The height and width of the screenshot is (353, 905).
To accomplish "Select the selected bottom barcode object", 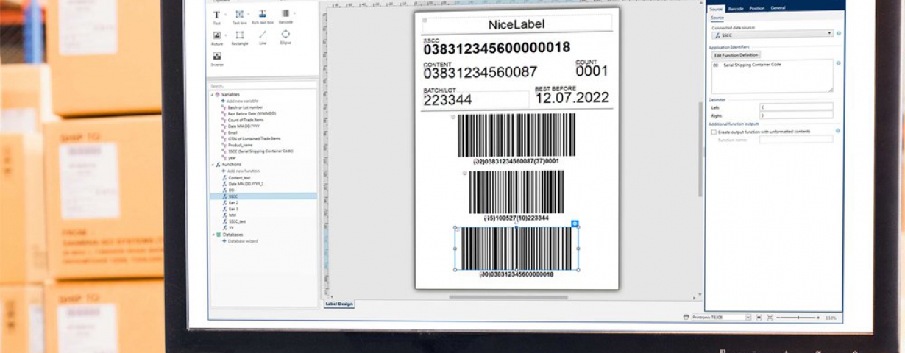I will pyautogui.click(x=517, y=249).
